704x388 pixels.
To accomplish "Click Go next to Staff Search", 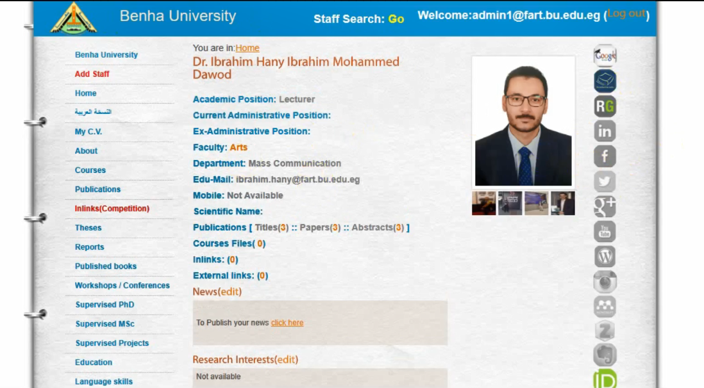I will coord(396,19).
